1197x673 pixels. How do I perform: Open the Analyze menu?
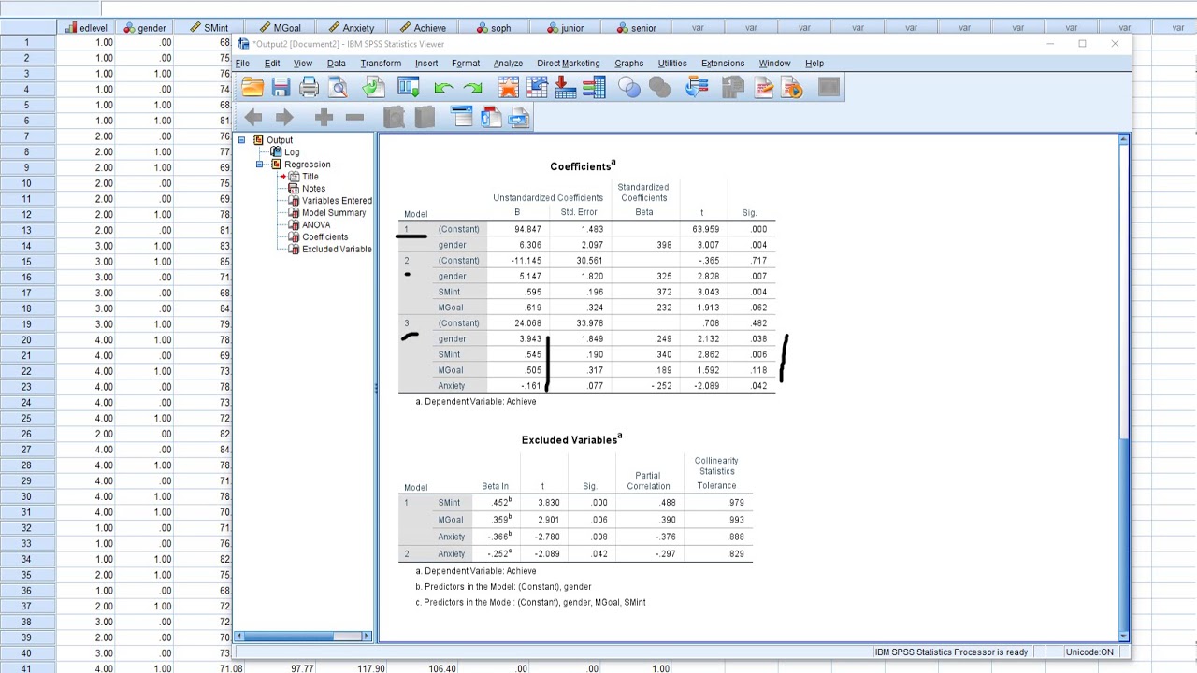coord(508,64)
